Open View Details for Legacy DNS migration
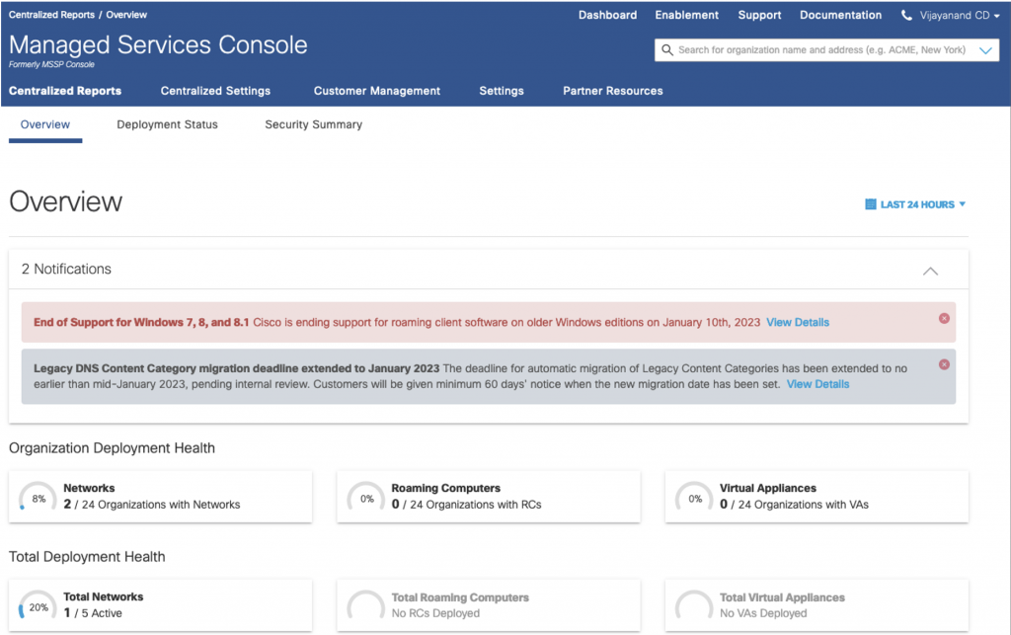Image resolution: width=1011 pixels, height=635 pixels. (817, 384)
